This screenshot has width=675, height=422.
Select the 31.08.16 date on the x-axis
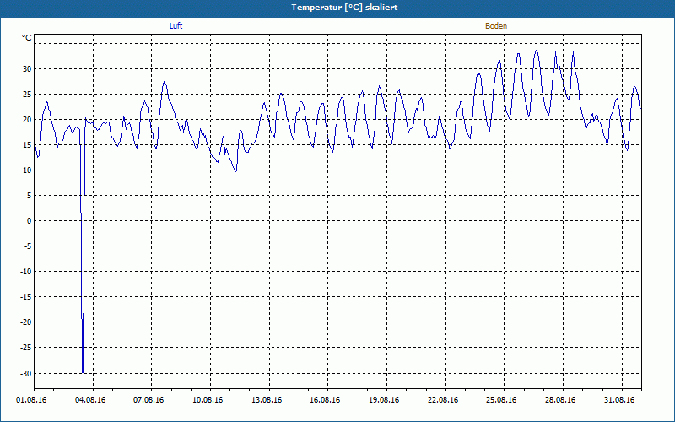tap(618, 400)
